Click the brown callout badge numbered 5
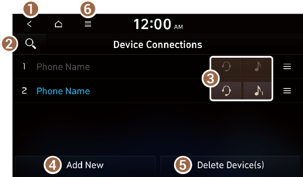Image resolution: width=303 pixels, height=177 pixels. [183, 165]
